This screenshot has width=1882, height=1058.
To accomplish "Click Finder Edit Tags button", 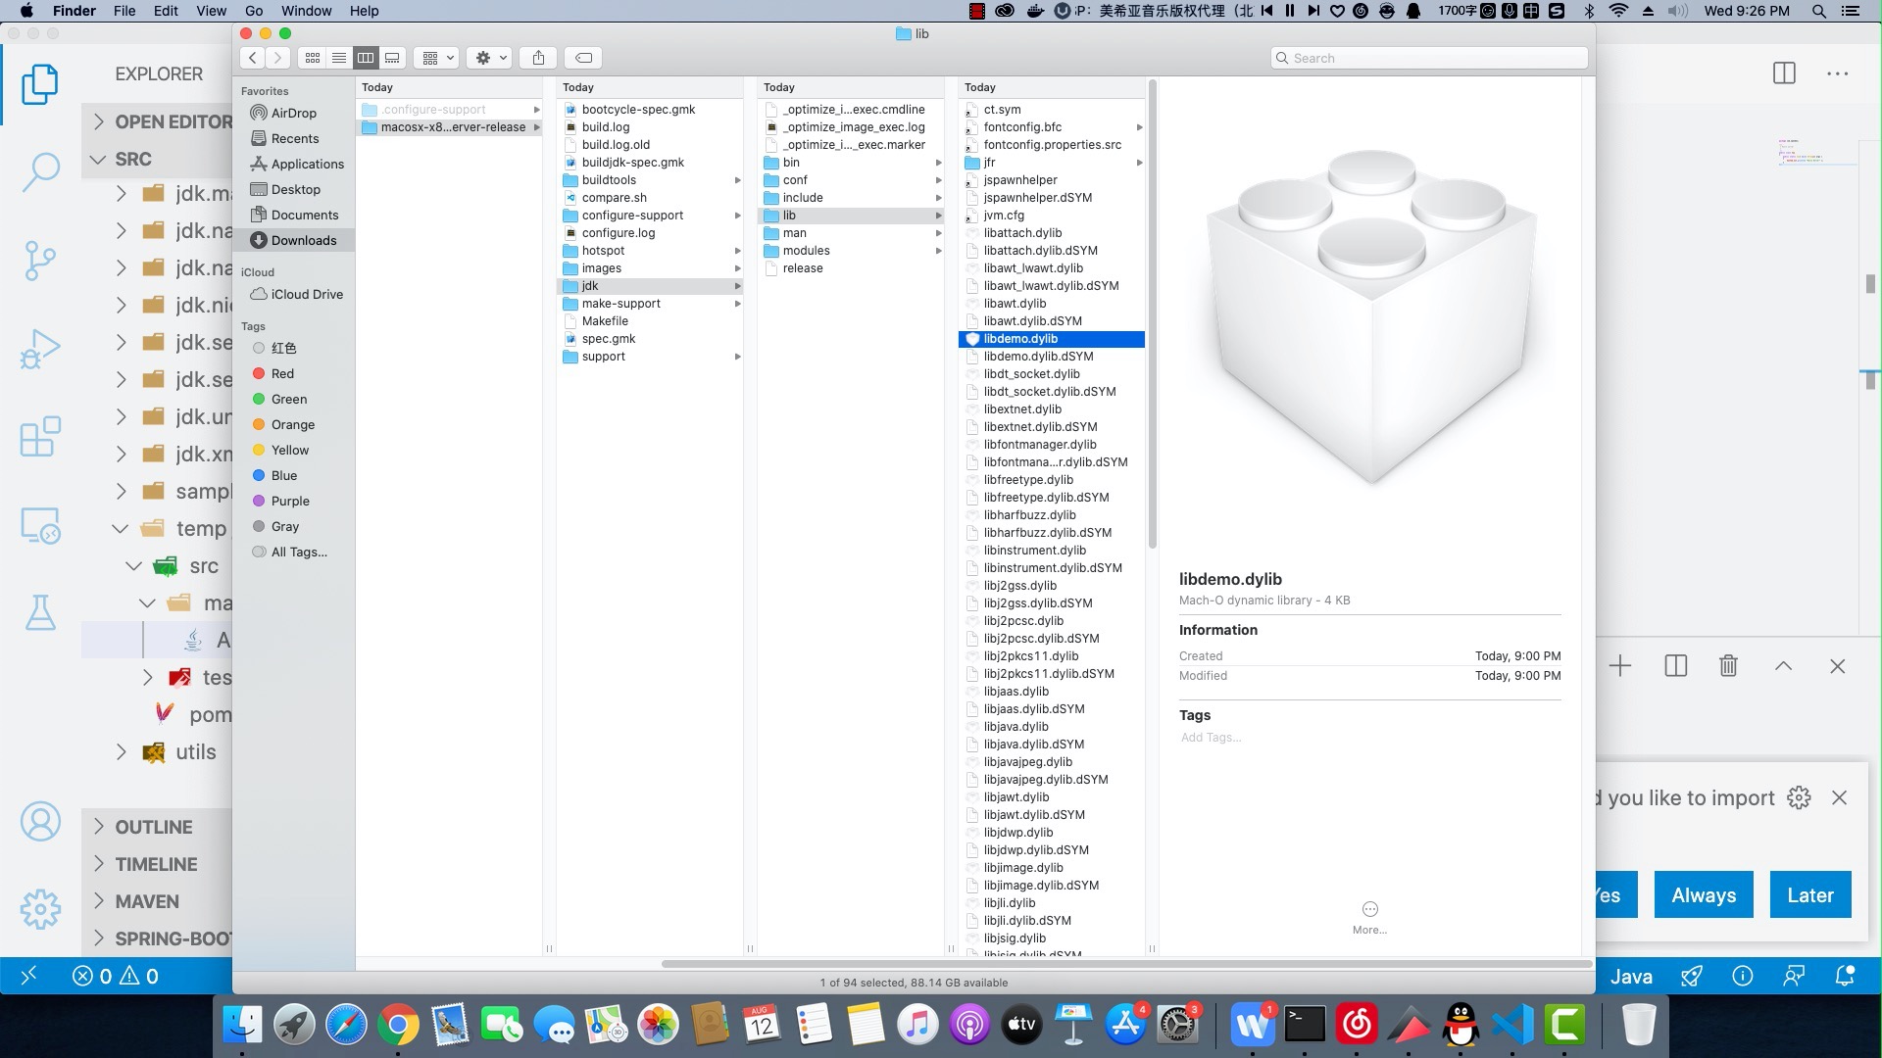I will tap(583, 58).
